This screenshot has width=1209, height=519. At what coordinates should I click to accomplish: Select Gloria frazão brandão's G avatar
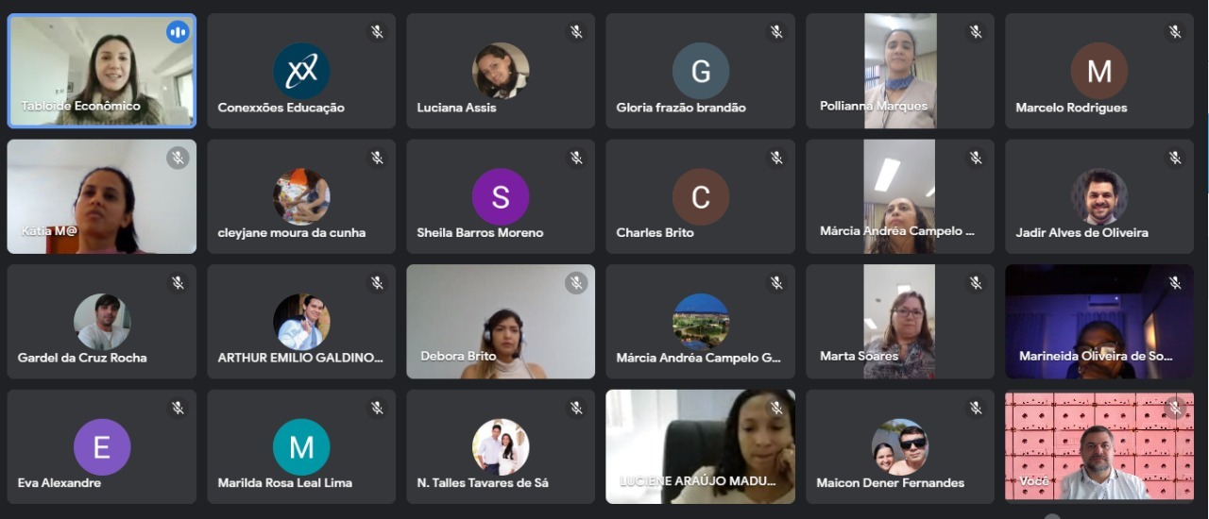coord(701,71)
